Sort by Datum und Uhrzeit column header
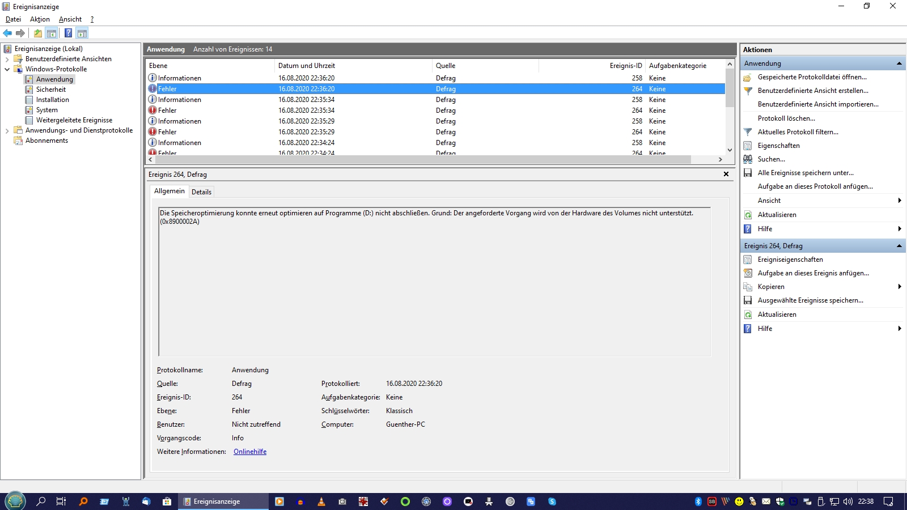Viewport: 907px width, 510px height. coord(353,66)
